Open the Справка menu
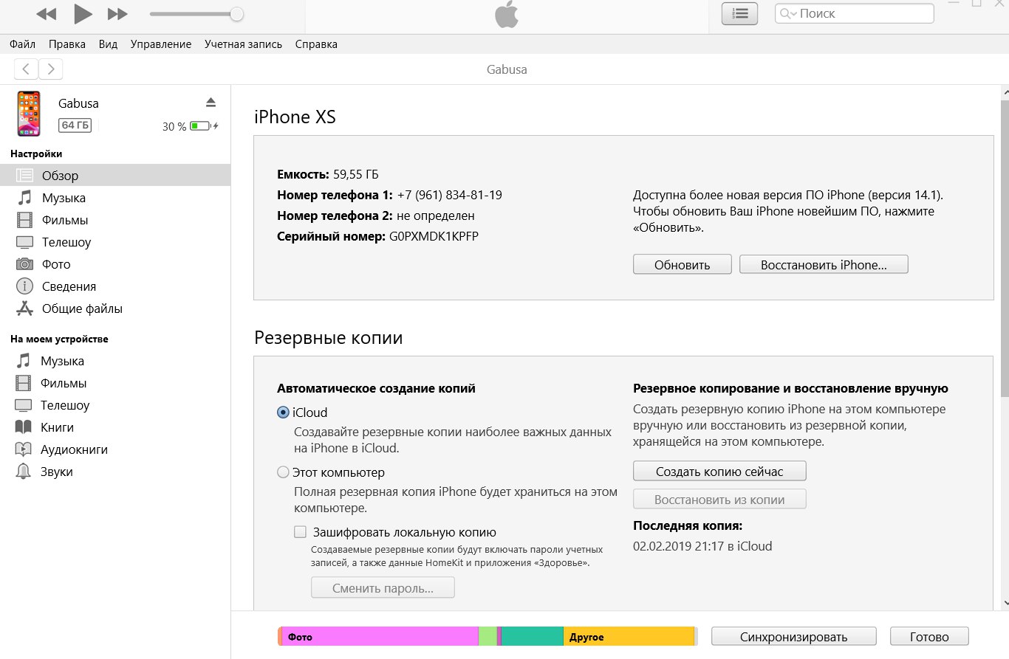Screen dimensions: 1009x659 tap(316, 44)
